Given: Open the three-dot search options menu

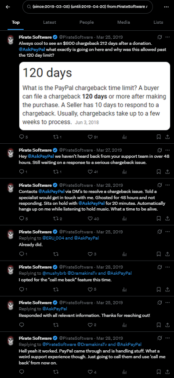Looking at the screenshot, I should [x=166, y=7].
